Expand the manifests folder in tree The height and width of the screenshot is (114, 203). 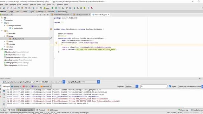[x=2, y=20]
